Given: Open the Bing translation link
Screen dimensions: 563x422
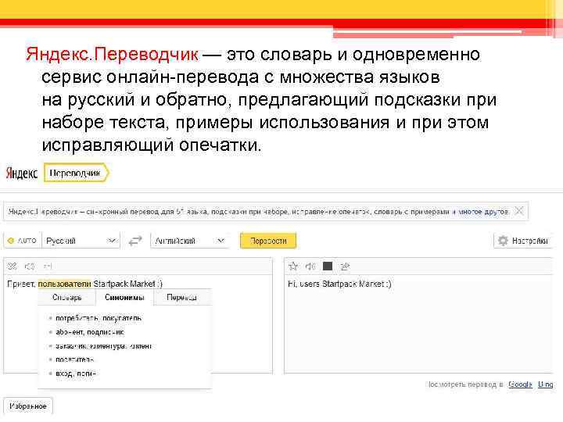Looking at the screenshot, I should pyautogui.click(x=546, y=384).
